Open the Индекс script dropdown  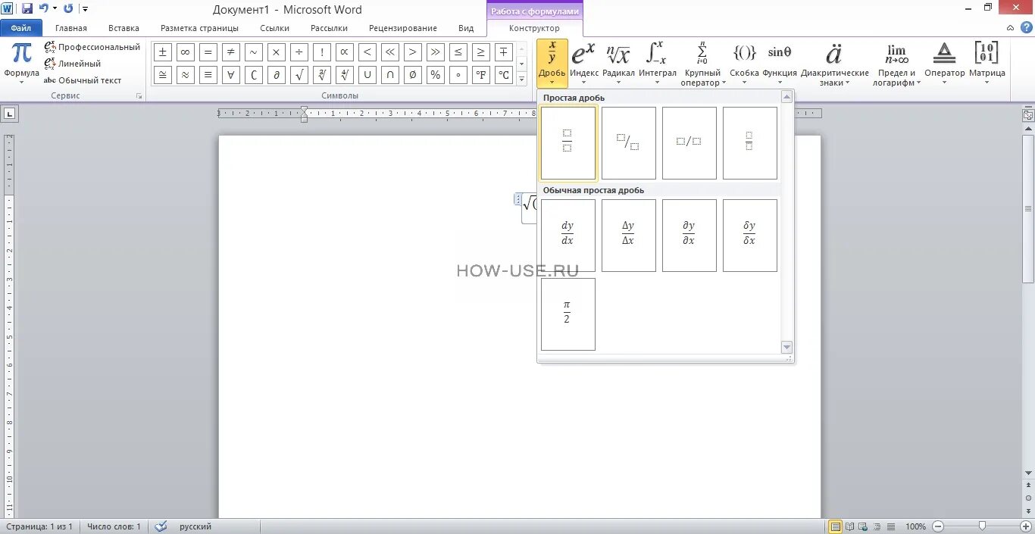[584, 64]
